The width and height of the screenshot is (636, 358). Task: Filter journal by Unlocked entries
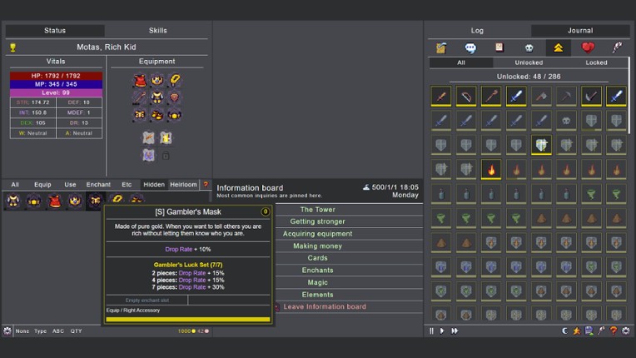pyautogui.click(x=529, y=62)
